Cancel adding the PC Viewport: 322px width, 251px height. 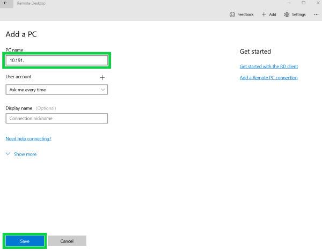point(67,241)
